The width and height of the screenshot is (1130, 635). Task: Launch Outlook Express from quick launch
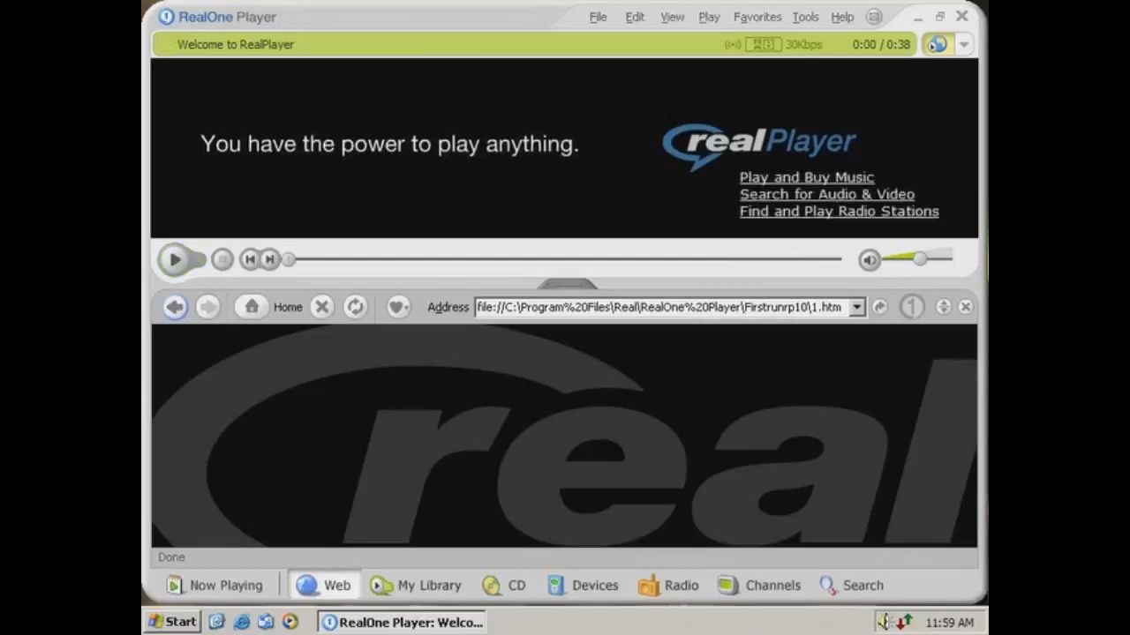[266, 622]
